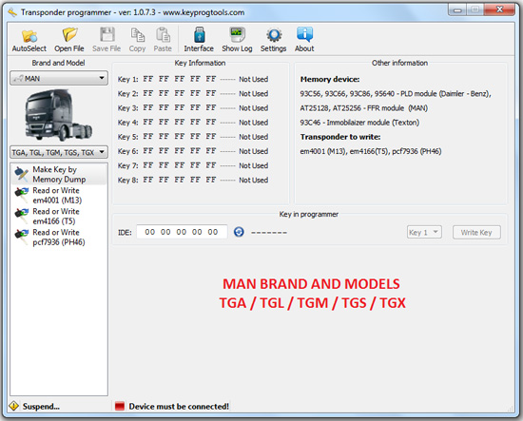This screenshot has width=523, height=421.
Task: Click the Key 1 FF bytes row
Action: tap(193, 79)
